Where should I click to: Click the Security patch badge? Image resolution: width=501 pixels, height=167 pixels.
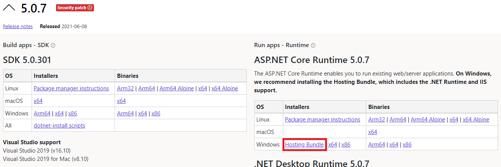pos(75,8)
